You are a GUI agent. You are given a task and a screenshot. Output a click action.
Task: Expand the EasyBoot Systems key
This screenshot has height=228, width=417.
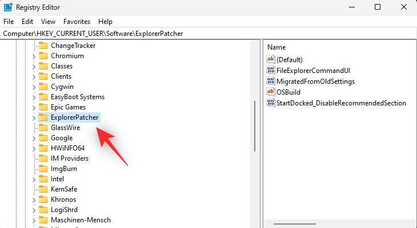pyautogui.click(x=34, y=97)
